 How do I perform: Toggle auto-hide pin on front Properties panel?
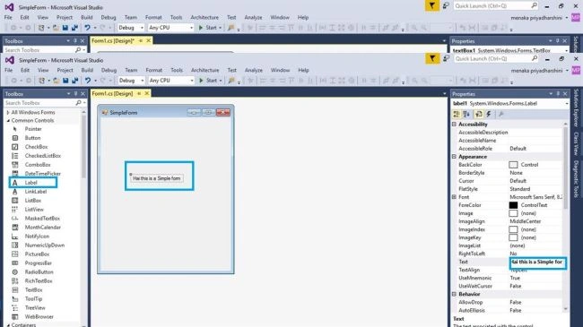click(x=558, y=94)
